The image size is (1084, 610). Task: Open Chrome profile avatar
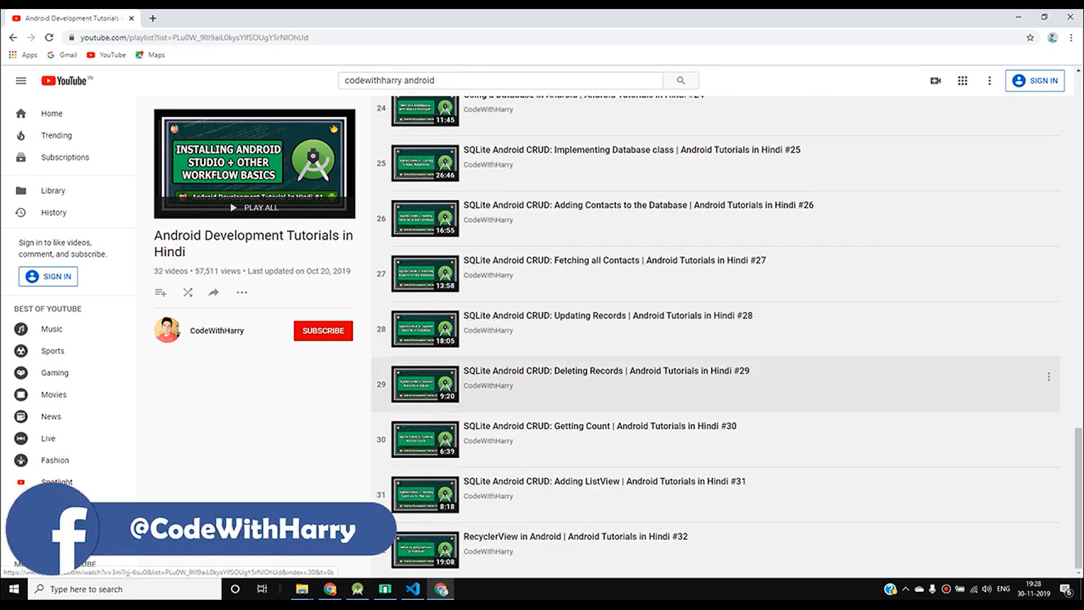pyautogui.click(x=1052, y=38)
